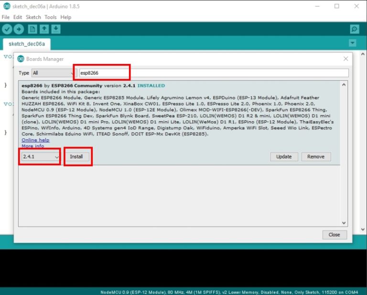Click 'Boards included in this package:' text

point(61,92)
